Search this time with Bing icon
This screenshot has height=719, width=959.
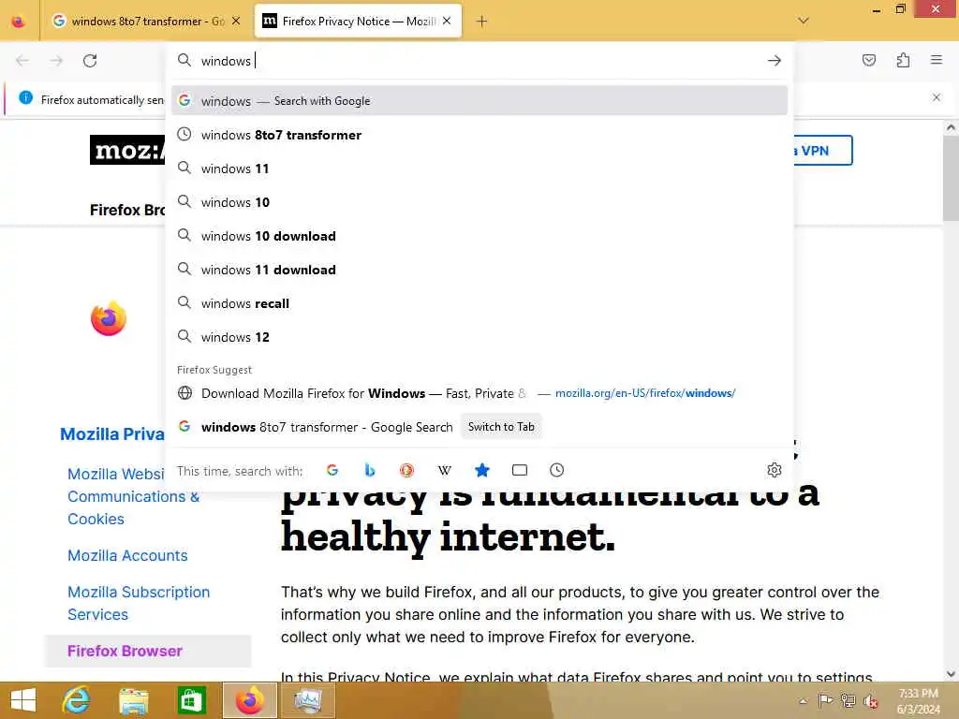(369, 470)
